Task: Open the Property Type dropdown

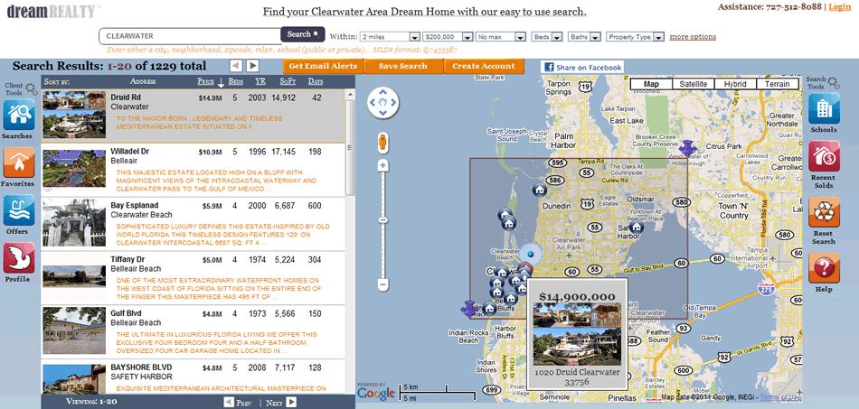Action: (x=635, y=37)
